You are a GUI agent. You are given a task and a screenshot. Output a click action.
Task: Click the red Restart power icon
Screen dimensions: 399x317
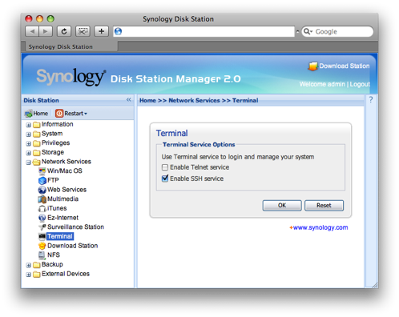[59, 114]
